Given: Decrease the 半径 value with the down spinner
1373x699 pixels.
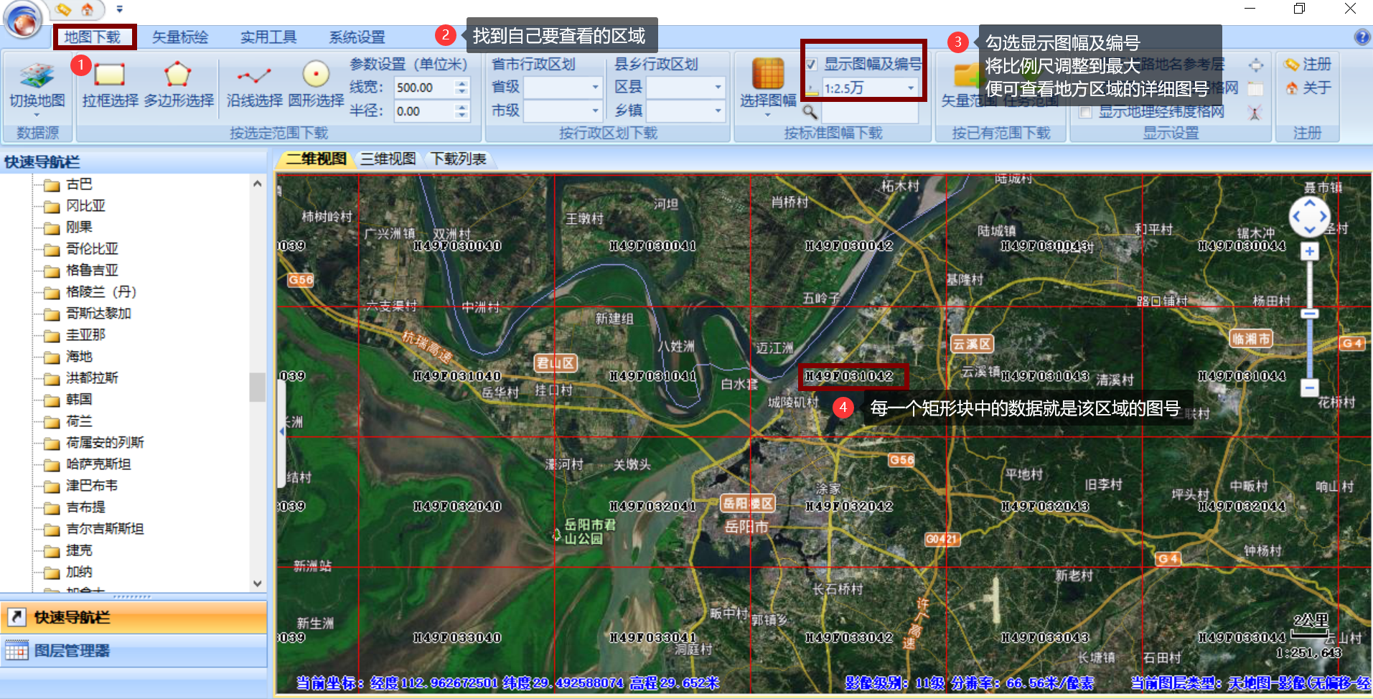Looking at the screenshot, I should pyautogui.click(x=461, y=115).
